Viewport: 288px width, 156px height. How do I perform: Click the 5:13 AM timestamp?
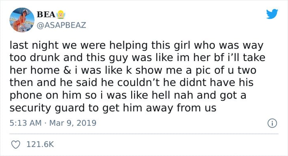coord(26,123)
